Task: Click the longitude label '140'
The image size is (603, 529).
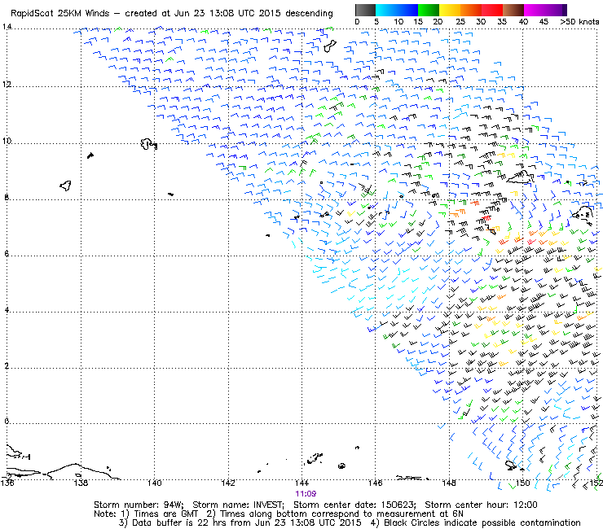Action: click(155, 483)
